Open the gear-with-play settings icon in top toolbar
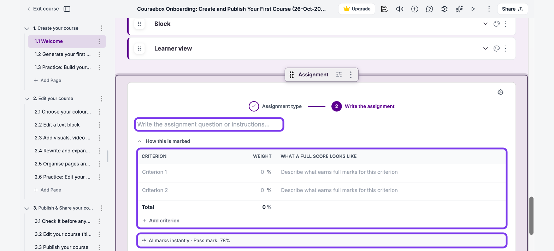 444,9
